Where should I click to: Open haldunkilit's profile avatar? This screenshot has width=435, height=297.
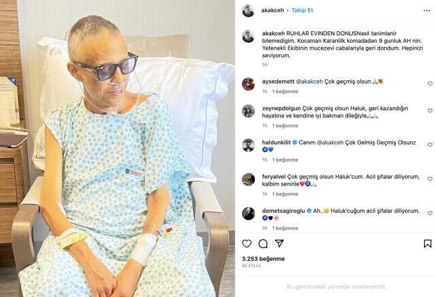[x=248, y=145]
